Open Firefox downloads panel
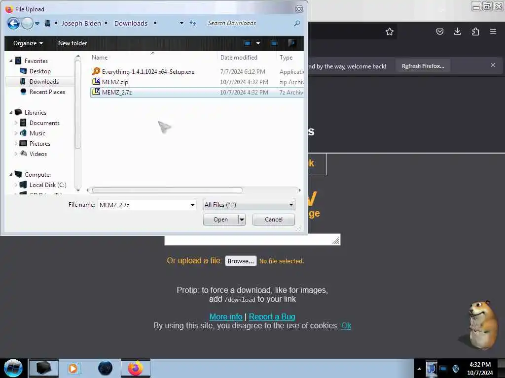The width and height of the screenshot is (505, 378). pyautogui.click(x=457, y=31)
